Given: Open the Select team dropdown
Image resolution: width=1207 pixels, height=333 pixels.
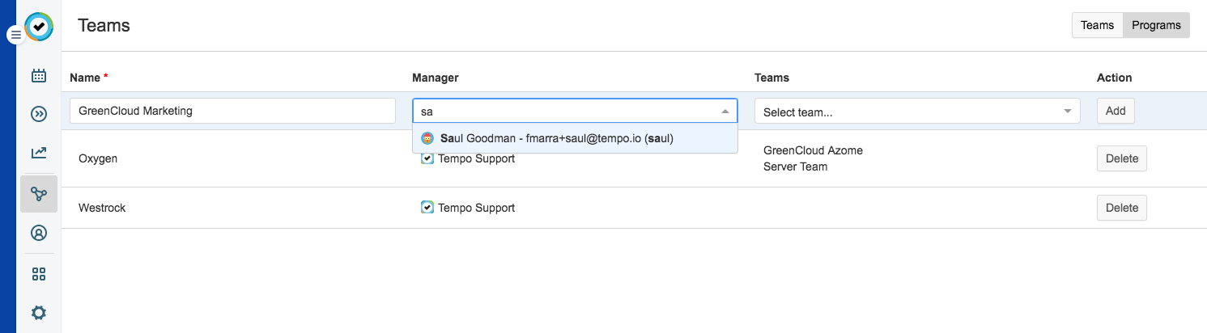Looking at the screenshot, I should pos(917,112).
